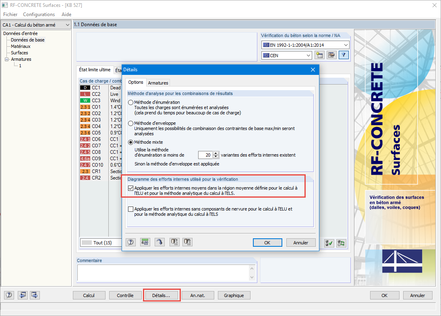
Task: Select the Méthode mixte radio button
Action: 130,142
